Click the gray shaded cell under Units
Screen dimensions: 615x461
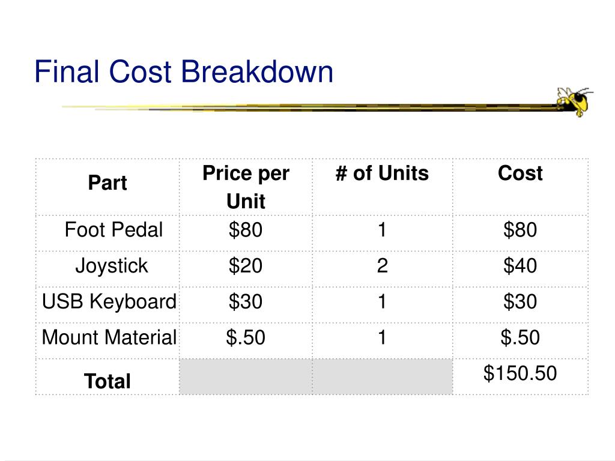pos(383,377)
